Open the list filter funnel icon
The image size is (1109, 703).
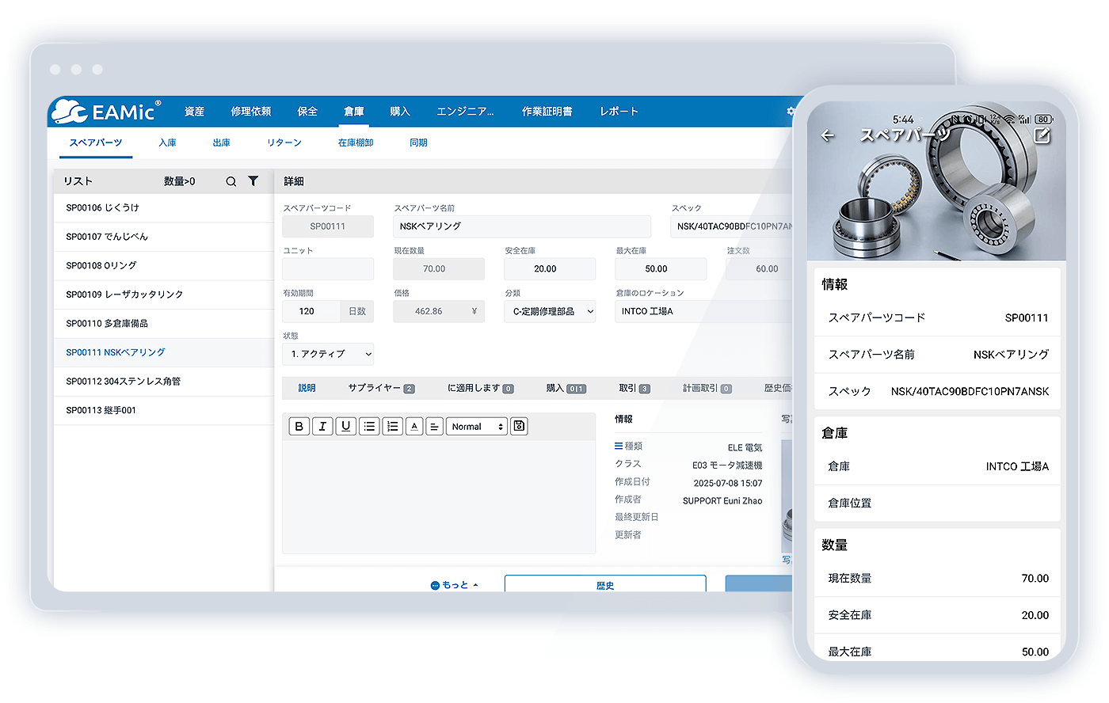pyautogui.click(x=253, y=181)
